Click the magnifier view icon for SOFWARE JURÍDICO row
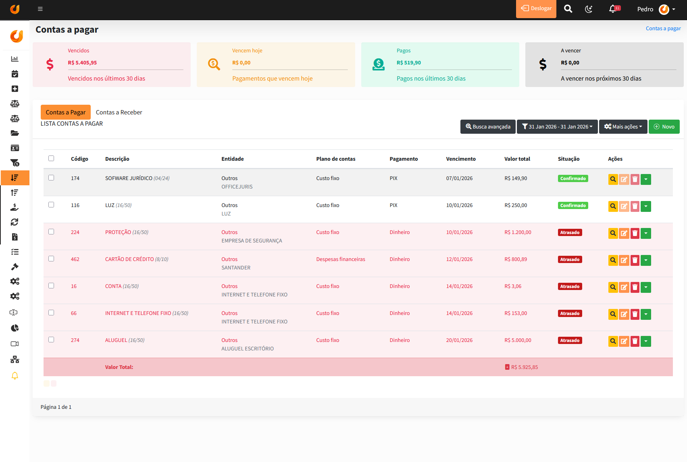 coord(613,179)
